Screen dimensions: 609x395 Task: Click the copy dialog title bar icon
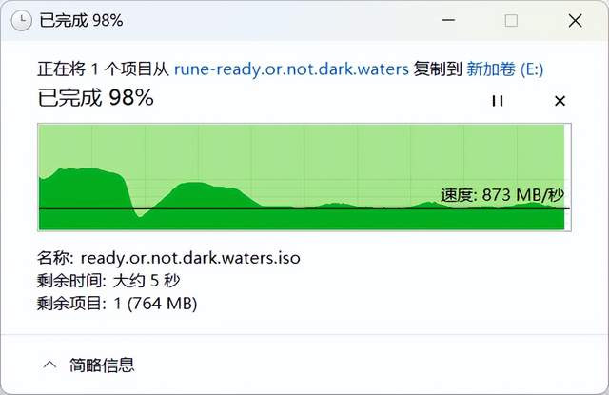(x=21, y=20)
